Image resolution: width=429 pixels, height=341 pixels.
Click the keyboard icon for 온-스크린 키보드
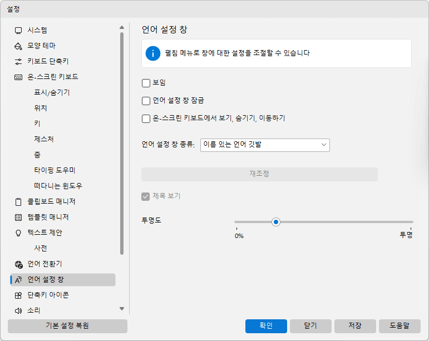[18, 77]
